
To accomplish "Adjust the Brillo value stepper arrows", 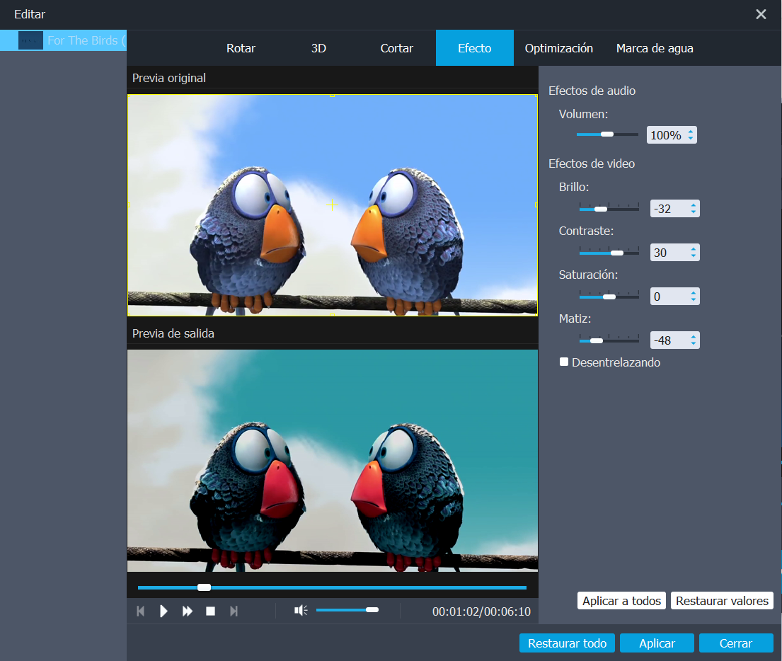I will [694, 209].
